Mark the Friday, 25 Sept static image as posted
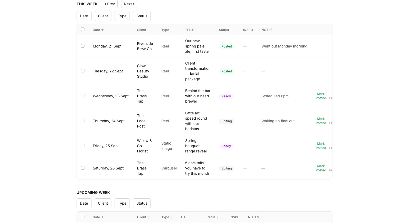 click(x=321, y=146)
